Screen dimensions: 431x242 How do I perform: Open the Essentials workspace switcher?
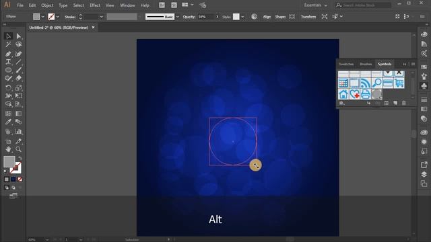coord(316,5)
